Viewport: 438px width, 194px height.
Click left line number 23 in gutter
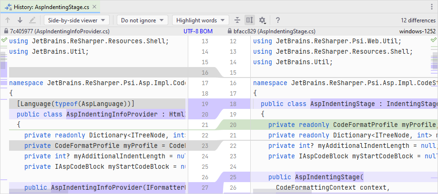click(x=205, y=146)
